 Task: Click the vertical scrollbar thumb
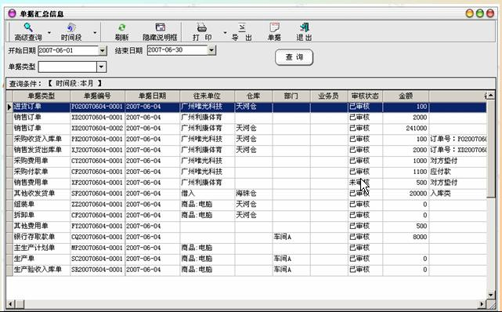tap(491, 148)
